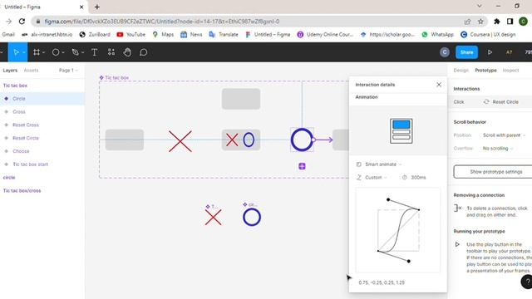Click the user avatar C in toolbar
Viewport: 532px width, 299px height.
(445, 52)
